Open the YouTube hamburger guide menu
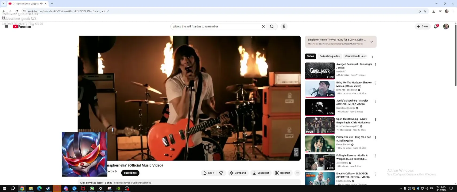Viewport: 457px width, 192px height. click(x=6, y=26)
